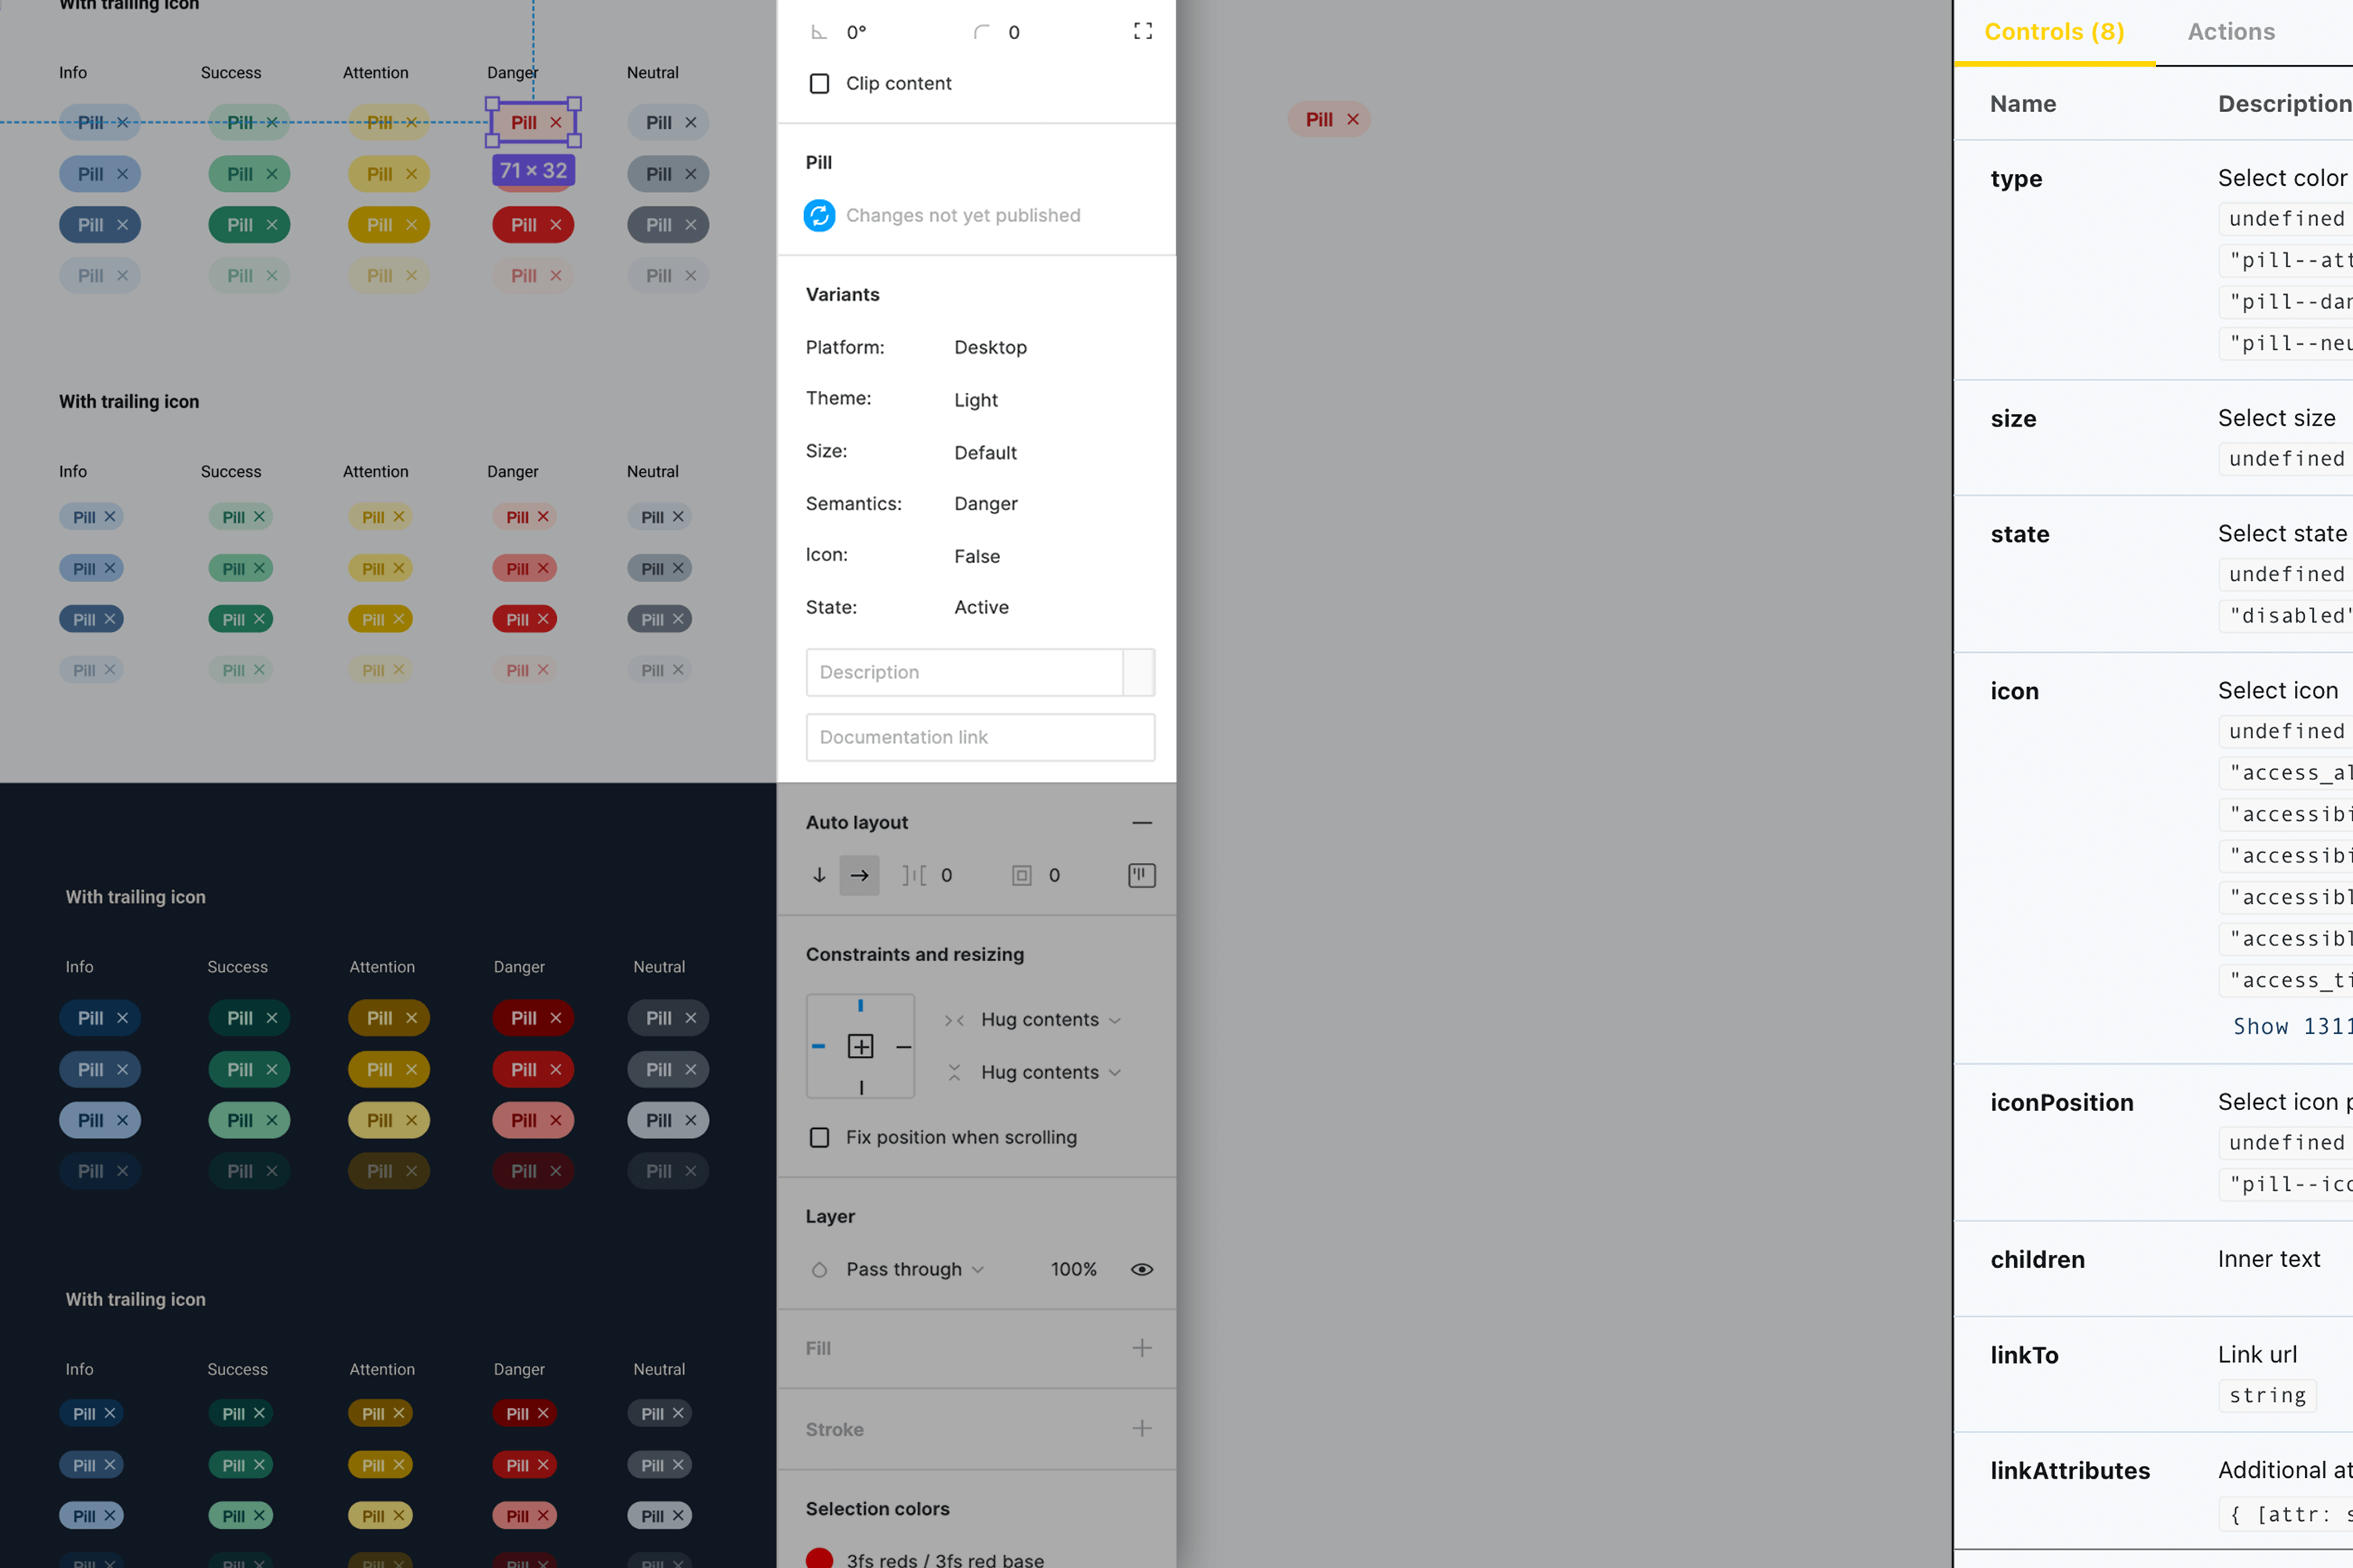Screen dimensions: 2353x1568
Task: Expand the Stroke section
Action: click(x=1140, y=1428)
